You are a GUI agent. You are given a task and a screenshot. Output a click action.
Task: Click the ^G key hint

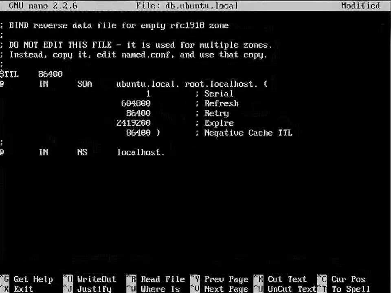pos(4,279)
